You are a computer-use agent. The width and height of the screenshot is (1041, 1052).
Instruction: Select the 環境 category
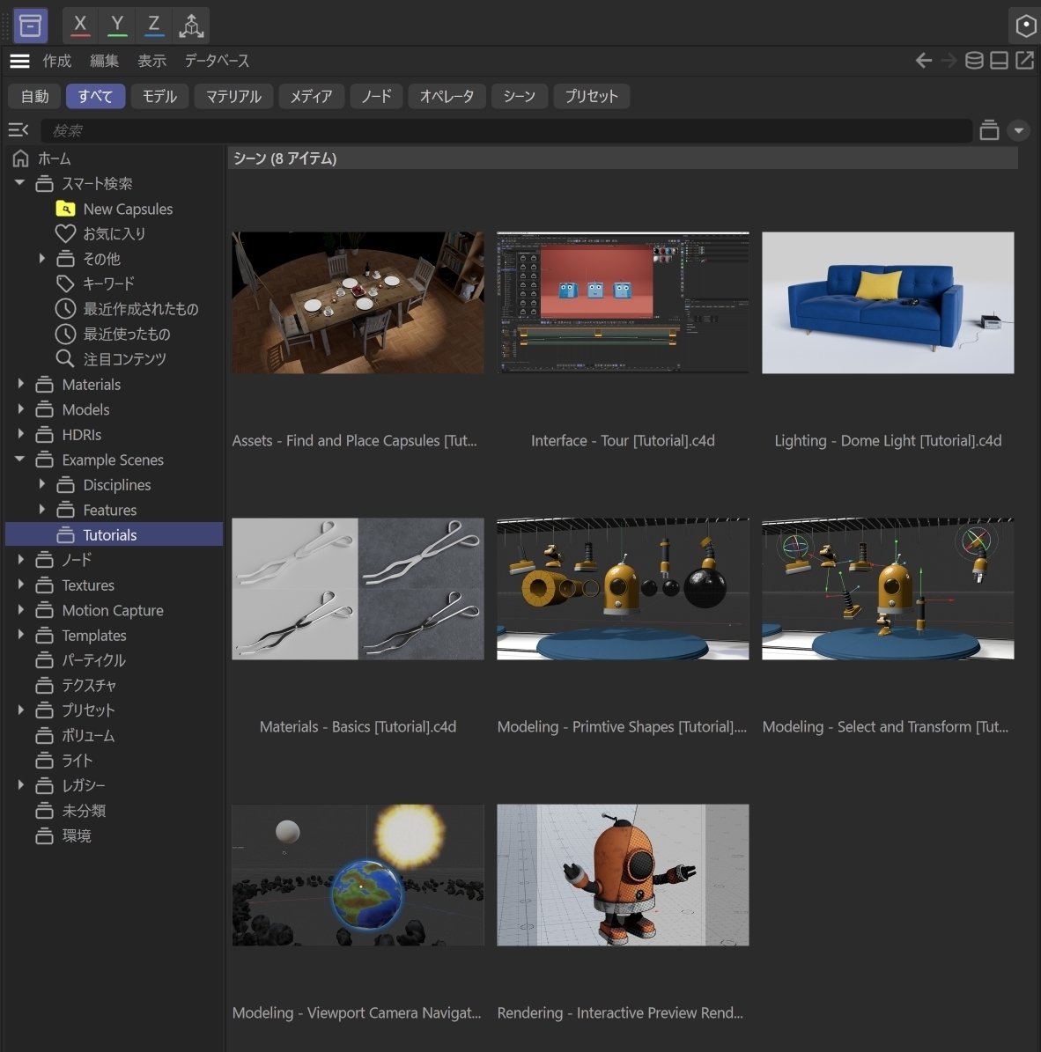click(x=76, y=836)
